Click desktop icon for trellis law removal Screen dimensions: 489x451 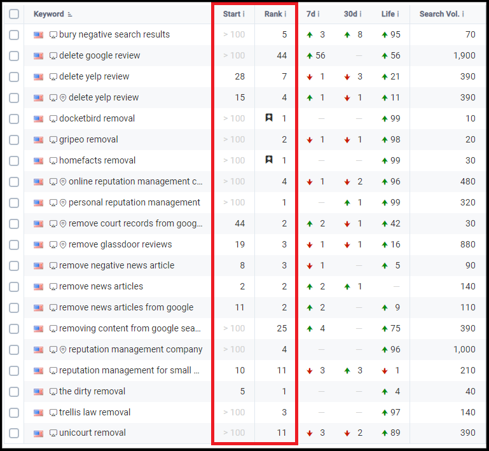coord(53,413)
